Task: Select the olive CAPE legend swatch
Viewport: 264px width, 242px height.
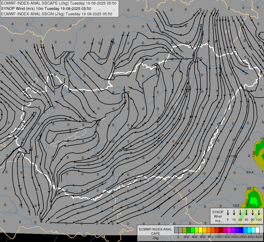Action: click(184, 230)
